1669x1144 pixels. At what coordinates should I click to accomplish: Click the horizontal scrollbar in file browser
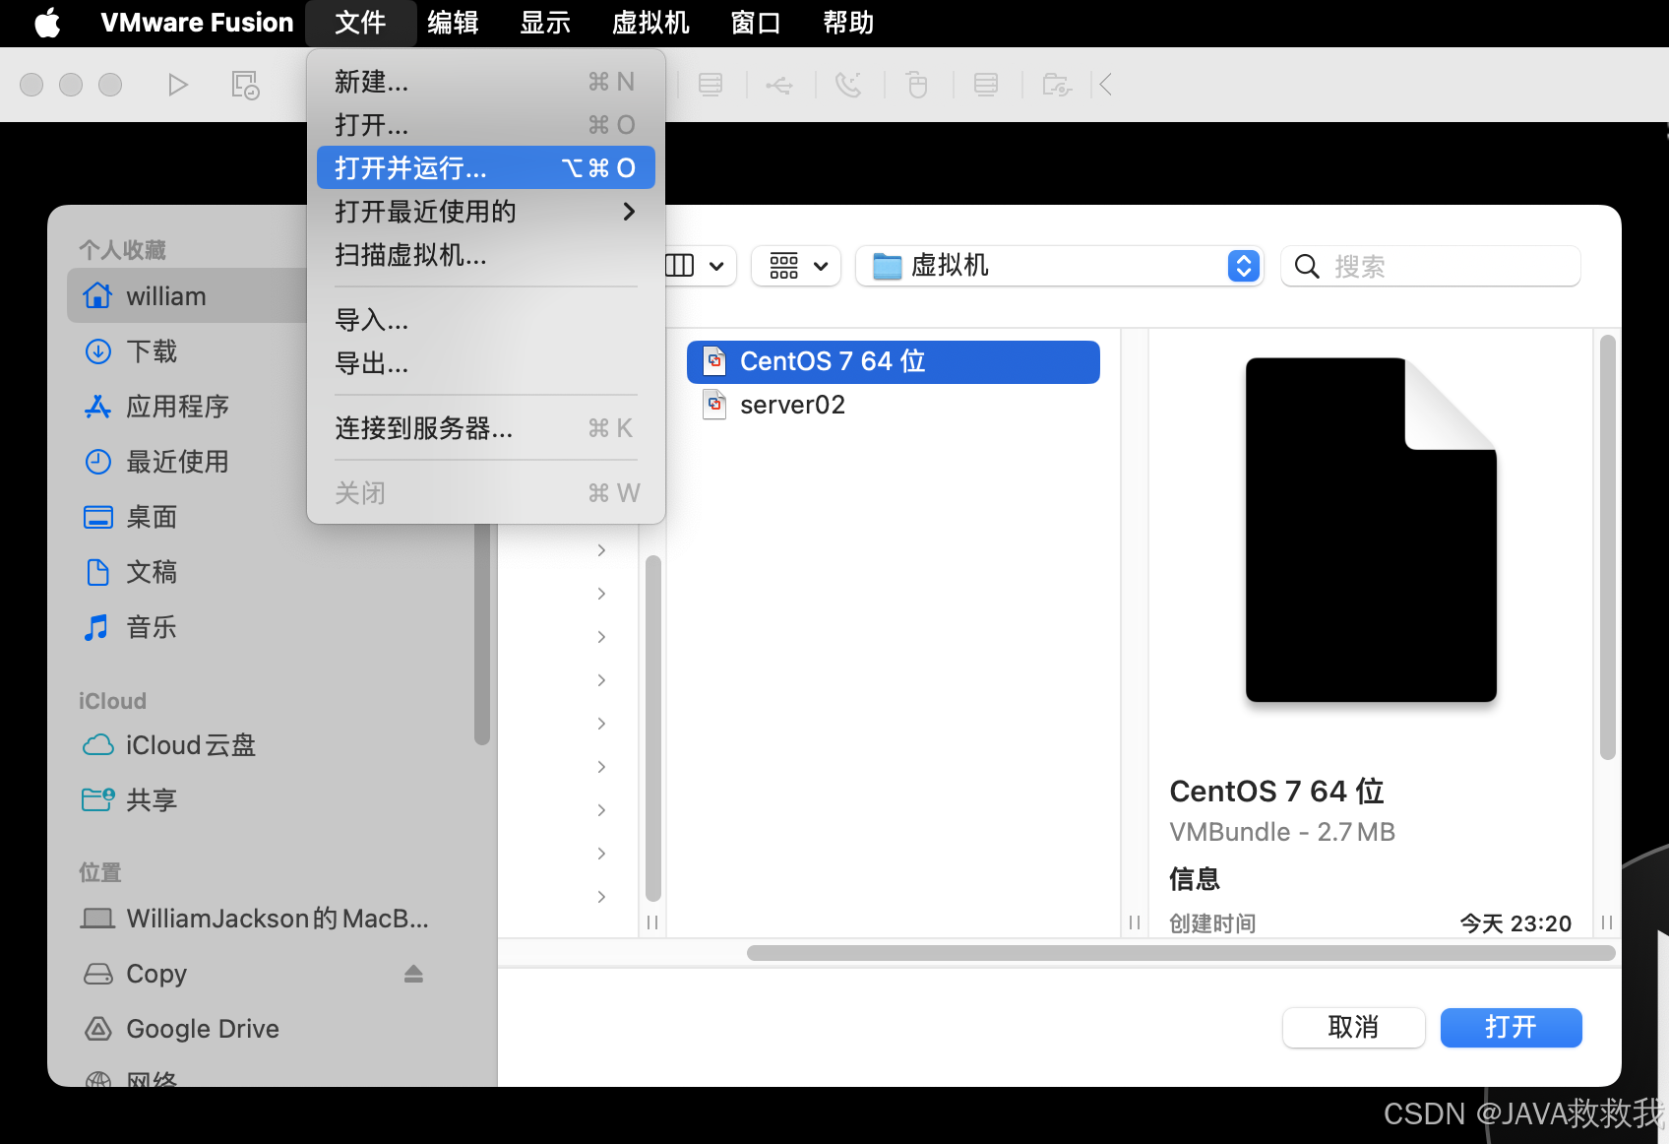point(1181,953)
